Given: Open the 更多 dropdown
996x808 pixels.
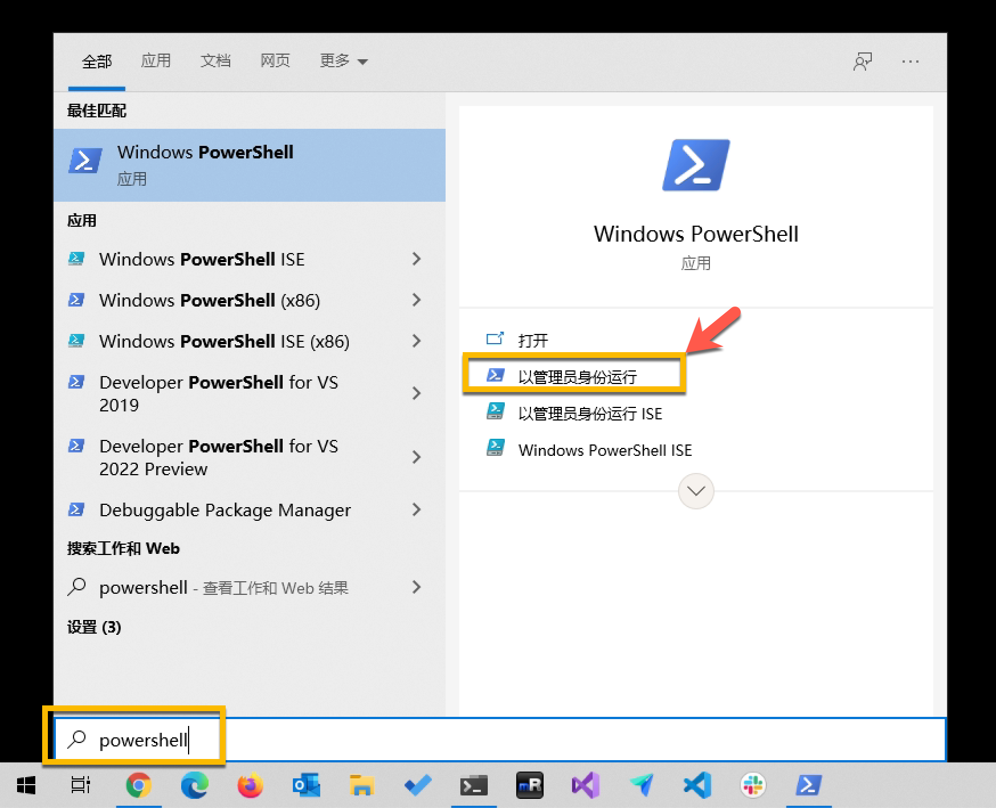Looking at the screenshot, I should [344, 60].
